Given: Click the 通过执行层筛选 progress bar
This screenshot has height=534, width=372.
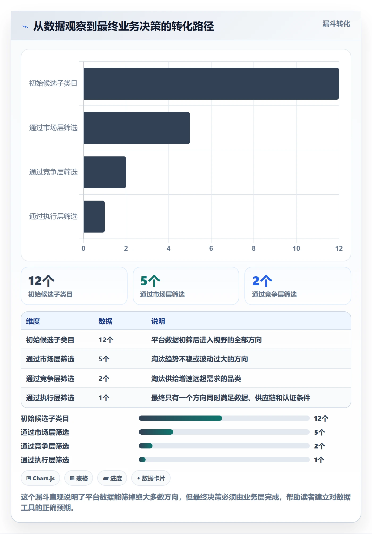Looking at the screenshot, I should [224, 460].
